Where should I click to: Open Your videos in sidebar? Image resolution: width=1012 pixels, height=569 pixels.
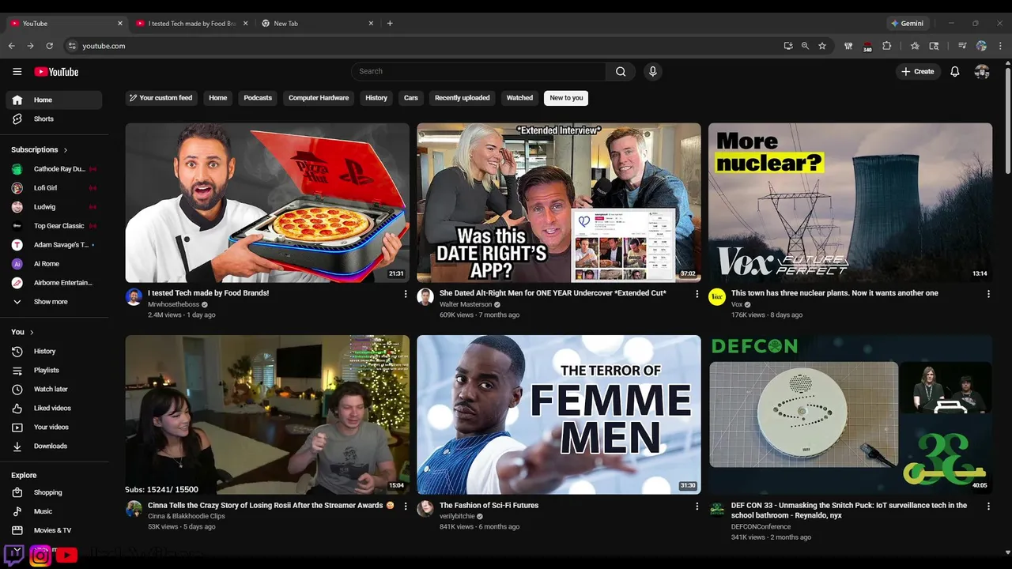coord(54,427)
